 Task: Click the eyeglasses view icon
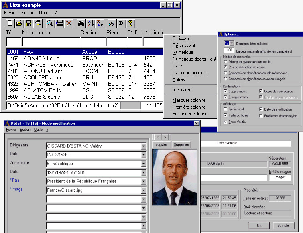[112, 24]
